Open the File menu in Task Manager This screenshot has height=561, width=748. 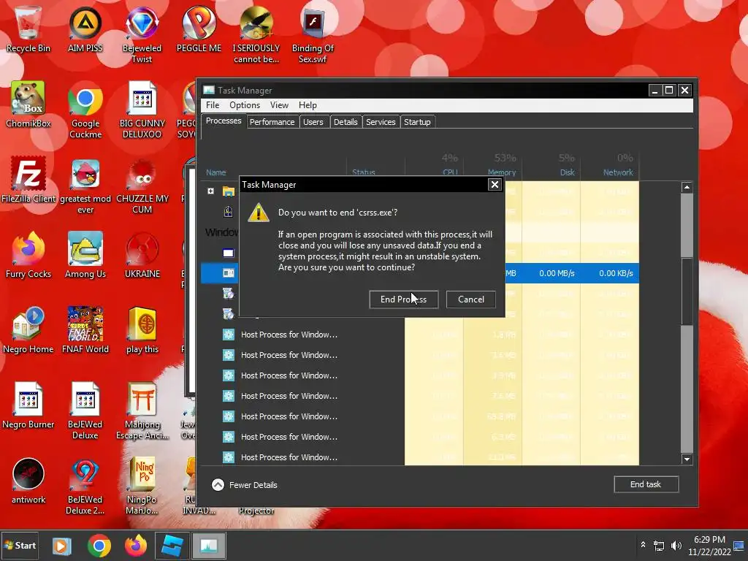pyautogui.click(x=213, y=105)
